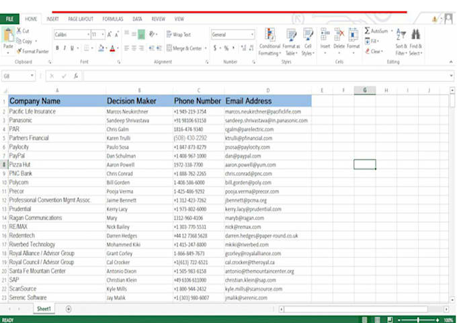Switch to the VIEW tab
The width and height of the screenshot is (457, 323).
click(179, 19)
